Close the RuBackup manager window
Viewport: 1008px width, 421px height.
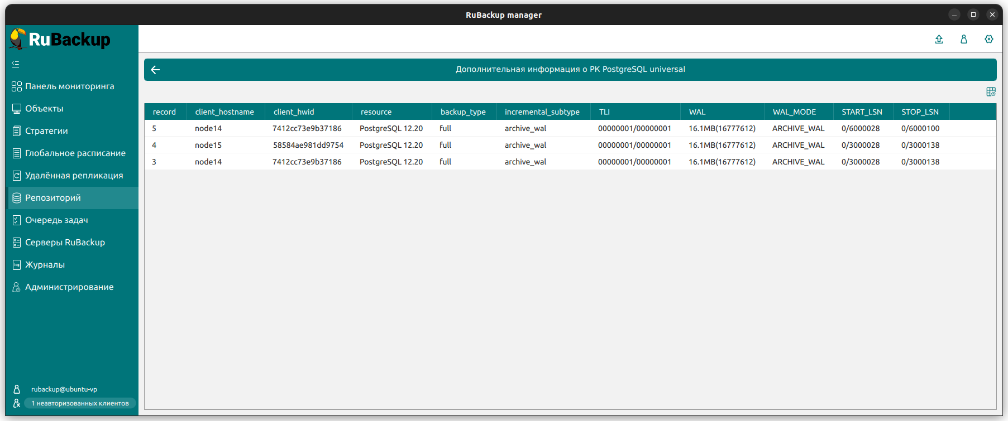[992, 15]
